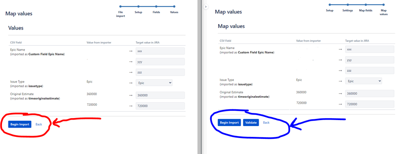Image resolution: width=400 pixels, height=154 pixels.
Task: Select left panel Setup wizard step
Action: pos(138,12)
